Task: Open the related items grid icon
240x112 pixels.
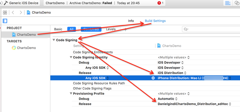Action: point(5,13)
